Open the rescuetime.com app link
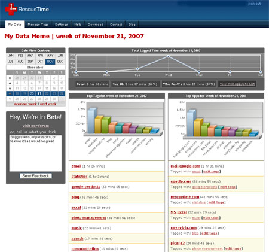The image size is (269, 252). 185,197
